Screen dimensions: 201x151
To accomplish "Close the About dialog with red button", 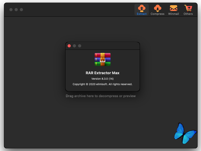I will [69, 46].
